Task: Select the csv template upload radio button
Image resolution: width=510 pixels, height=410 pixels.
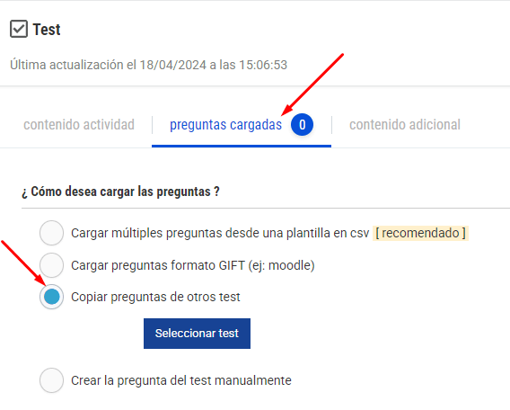Action: [51, 233]
